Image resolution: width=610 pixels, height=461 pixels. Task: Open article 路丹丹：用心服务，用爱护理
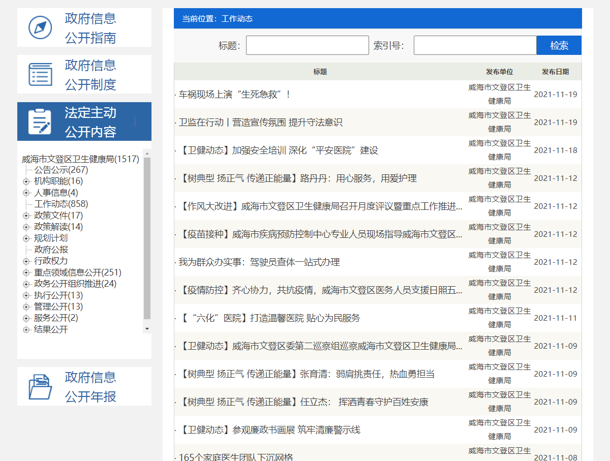pyautogui.click(x=298, y=178)
